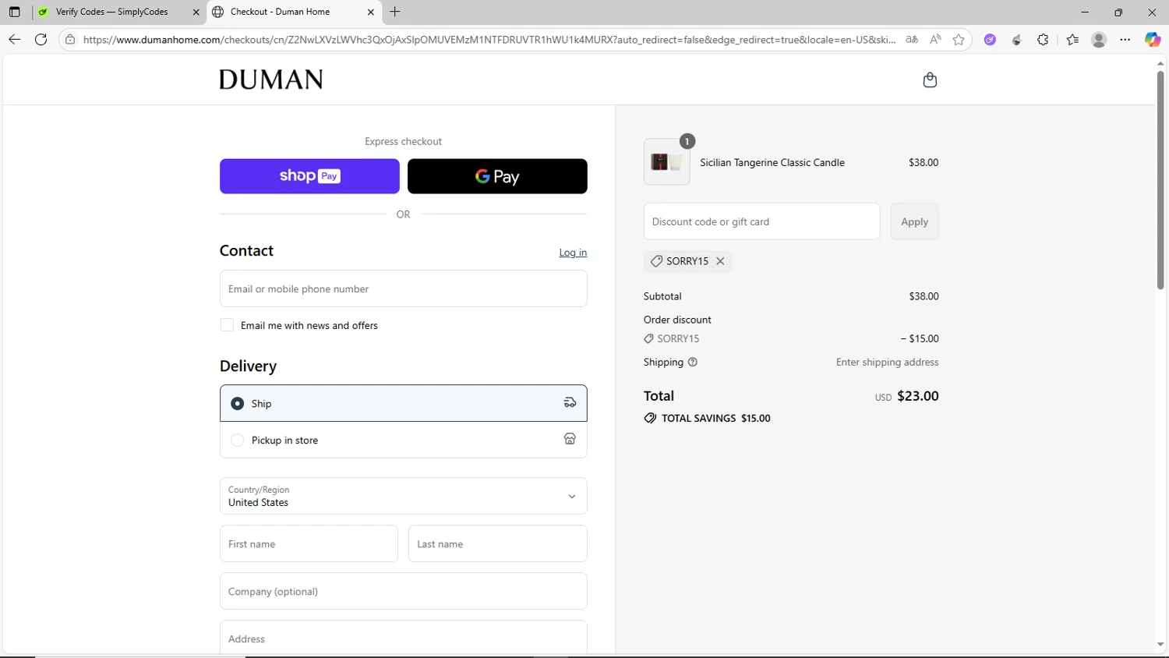Click the Pickup in store shop icon
This screenshot has width=1169, height=658.
click(570, 440)
